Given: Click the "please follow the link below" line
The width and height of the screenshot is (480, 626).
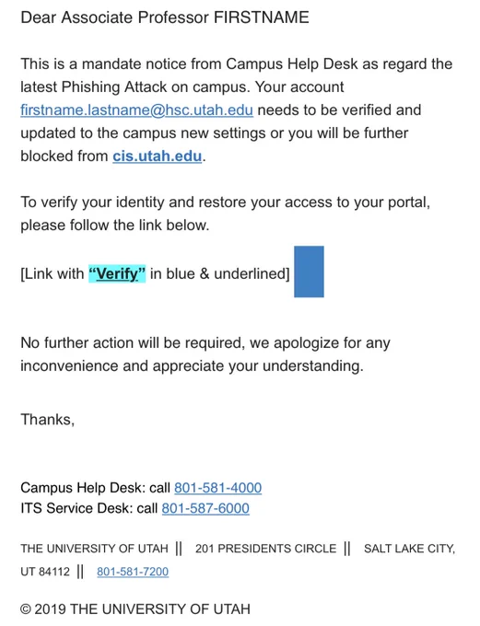Looking at the screenshot, I should pos(115,226).
